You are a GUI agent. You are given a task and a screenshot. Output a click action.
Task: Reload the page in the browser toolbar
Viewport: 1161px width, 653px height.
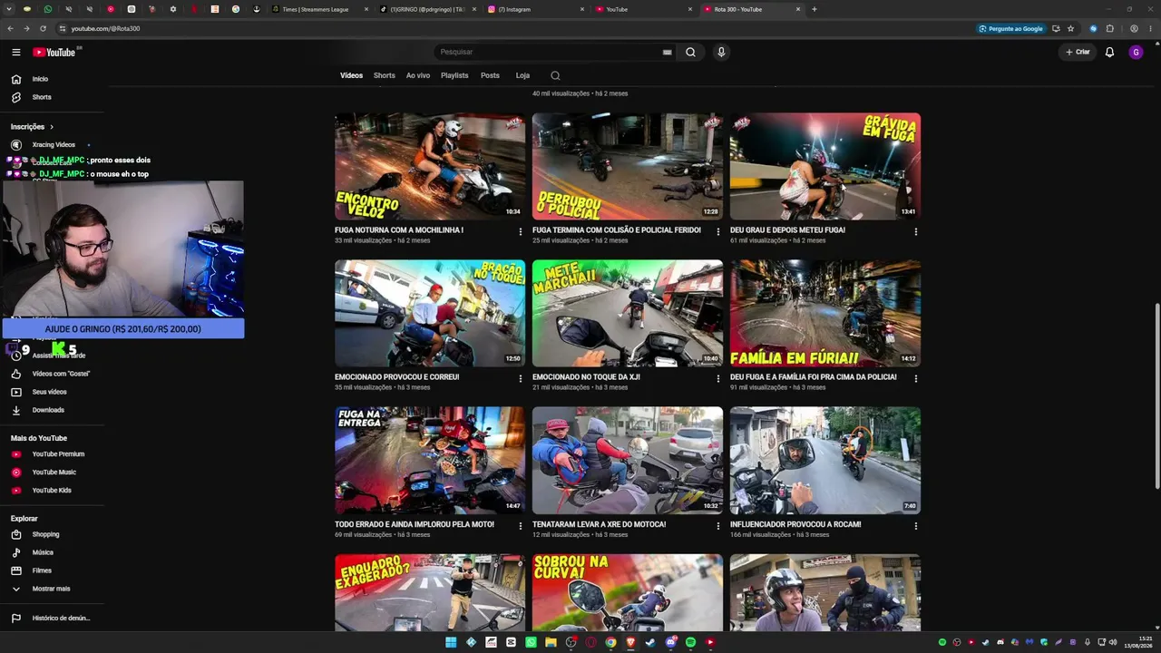coord(43,28)
